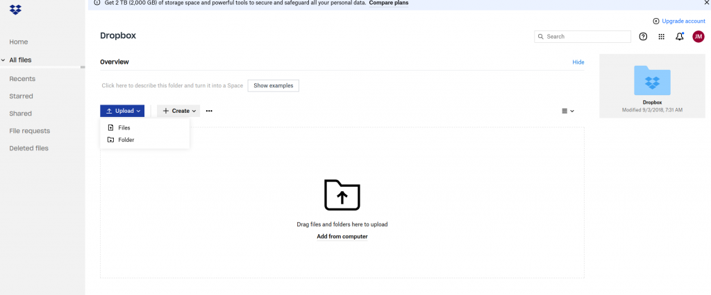The height and width of the screenshot is (295, 711).
Task: Click the Dropbox folder thumbnail
Action: (x=652, y=80)
